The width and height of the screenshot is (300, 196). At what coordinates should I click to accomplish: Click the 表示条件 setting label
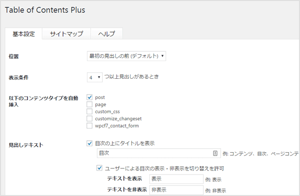[19, 77]
